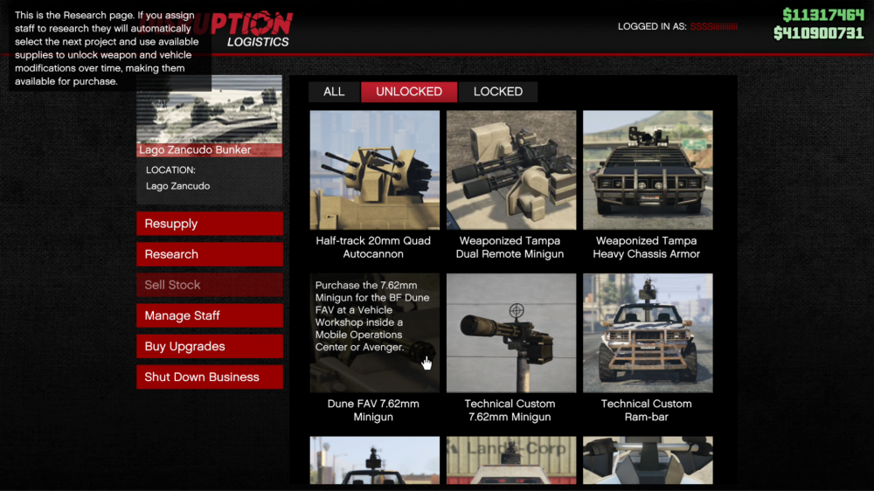Click 'Weaponized Tampa Heavy Chassis Armor' caption
This screenshot has height=491, width=874.
647,247
